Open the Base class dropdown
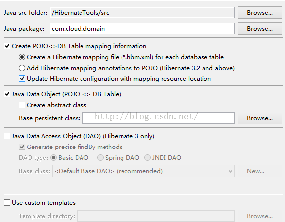285x222 pixels. click(143, 171)
